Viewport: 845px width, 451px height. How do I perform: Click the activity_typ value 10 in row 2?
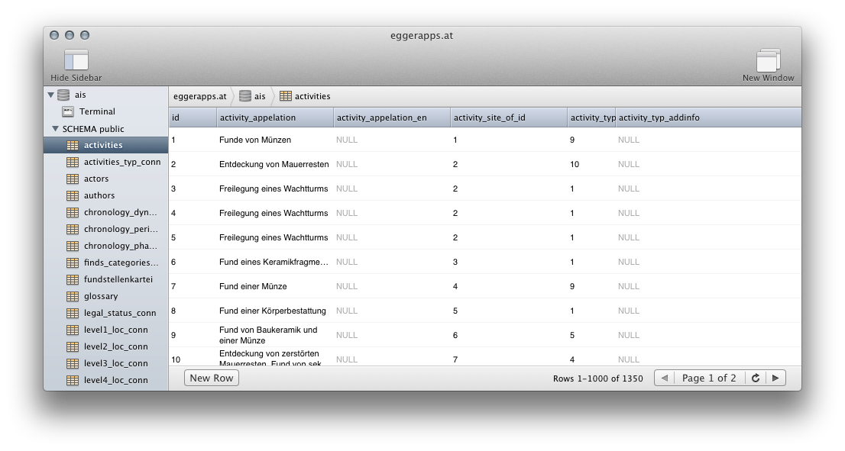[x=575, y=164]
